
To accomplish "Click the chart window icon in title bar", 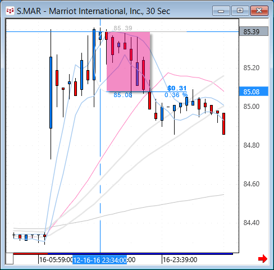I will [x=10, y=11].
